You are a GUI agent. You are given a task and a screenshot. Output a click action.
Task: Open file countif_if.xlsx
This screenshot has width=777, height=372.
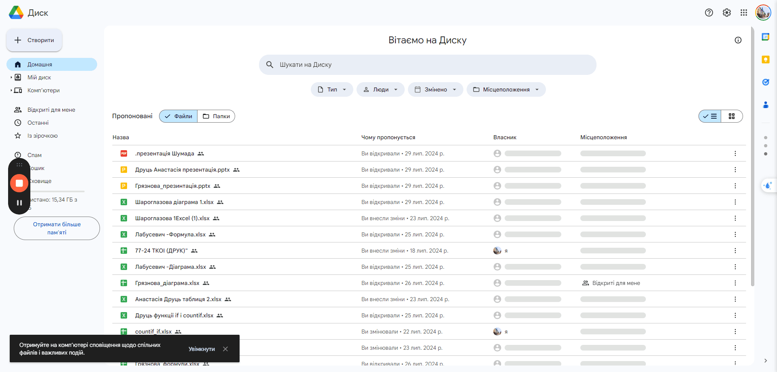tap(153, 332)
